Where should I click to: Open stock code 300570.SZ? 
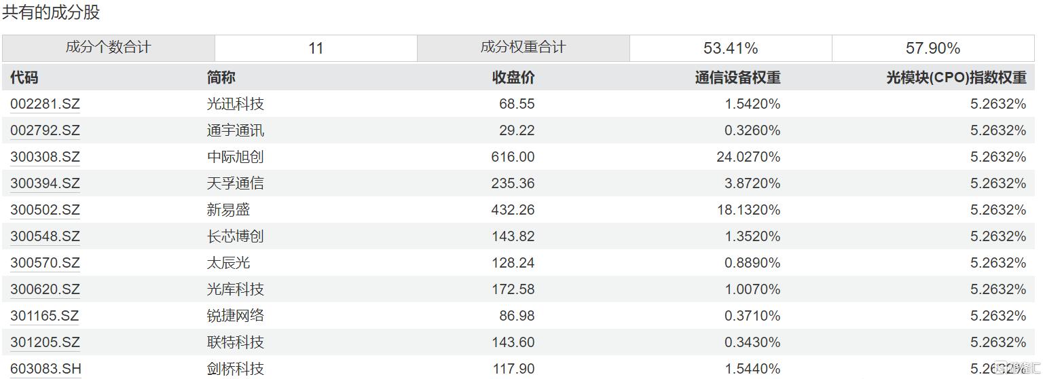pos(45,263)
